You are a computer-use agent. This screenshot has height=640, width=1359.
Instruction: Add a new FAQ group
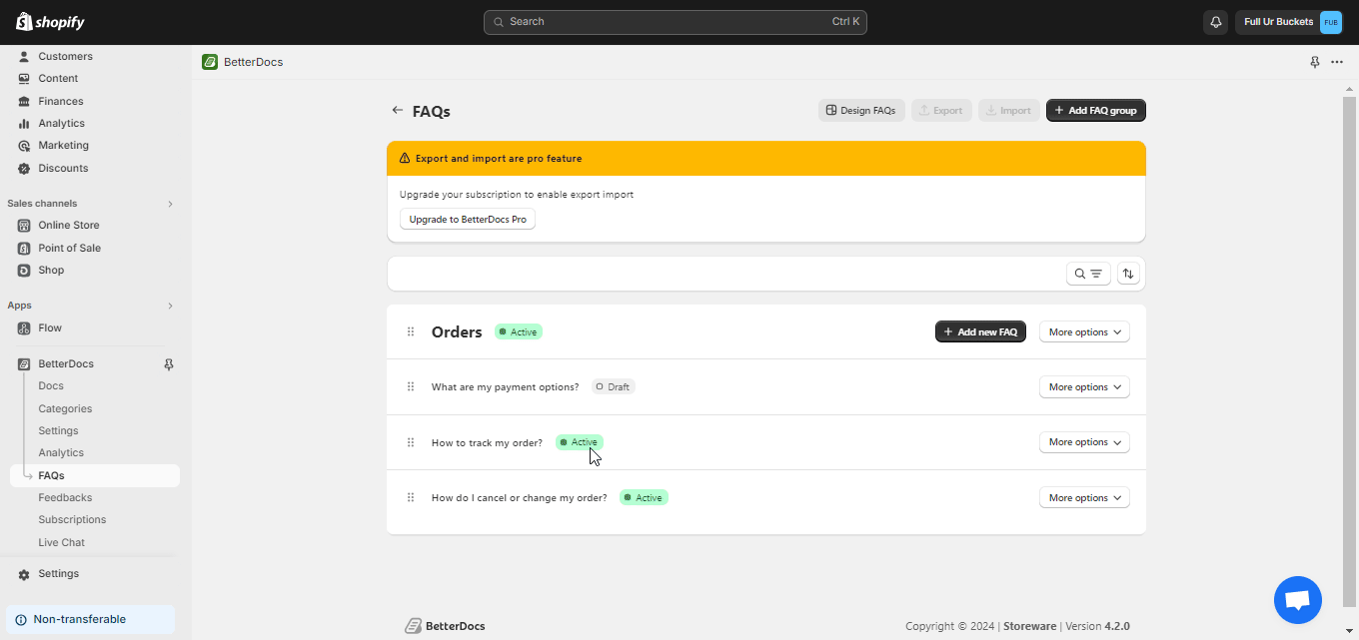tap(1095, 110)
